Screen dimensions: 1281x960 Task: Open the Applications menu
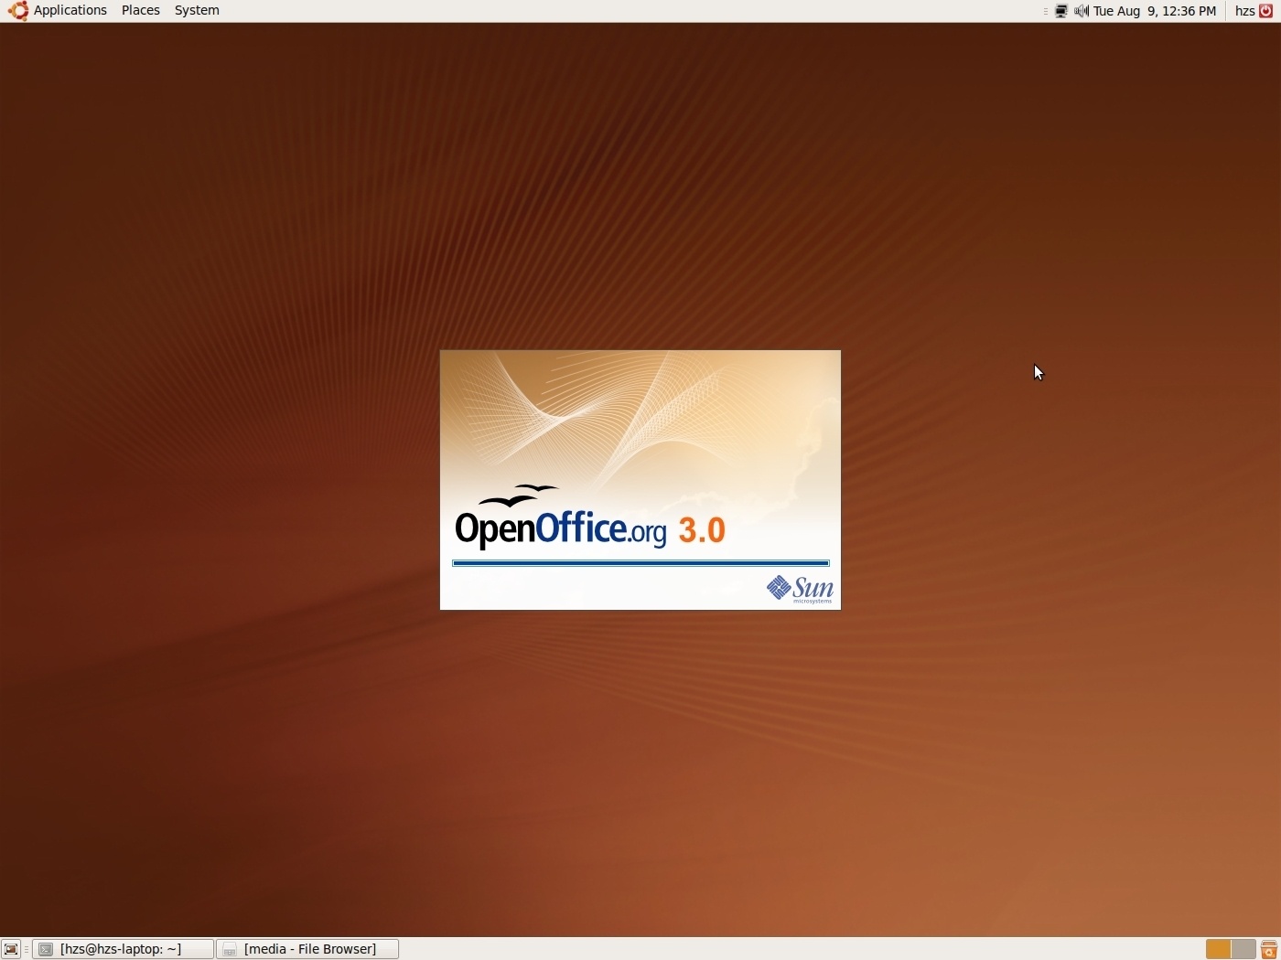click(x=58, y=11)
